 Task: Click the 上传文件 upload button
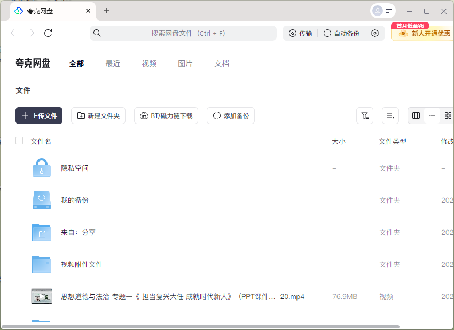(x=38, y=116)
